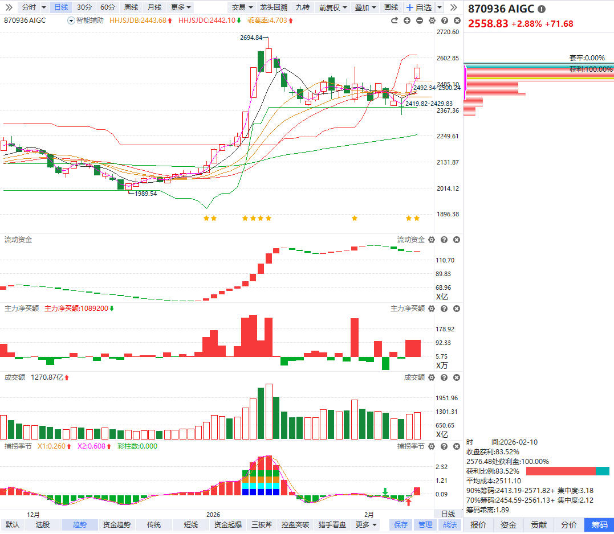
Task: Zoom in chart with plus circle icon
Action: pyautogui.click(x=407, y=20)
